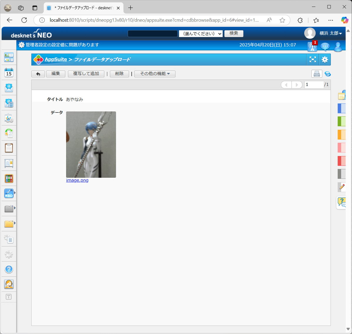Open AppSuite settings gear
352x334 pixels.
pyautogui.click(x=325, y=59)
